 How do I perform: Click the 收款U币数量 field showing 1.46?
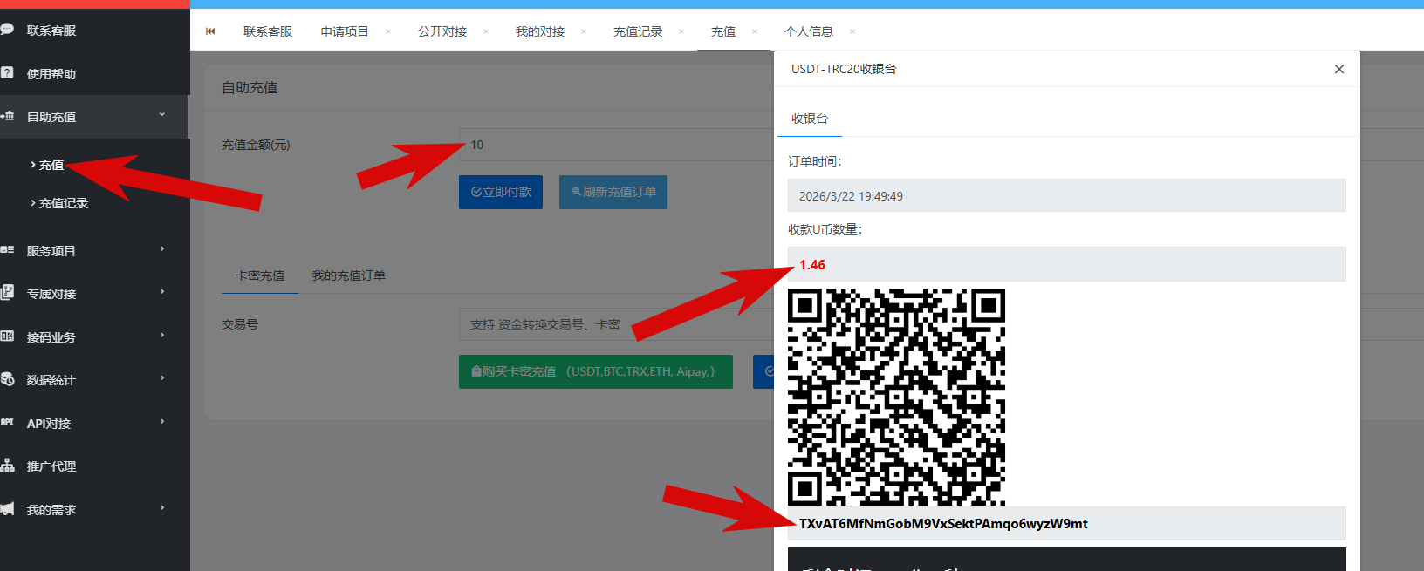[x=1066, y=264]
